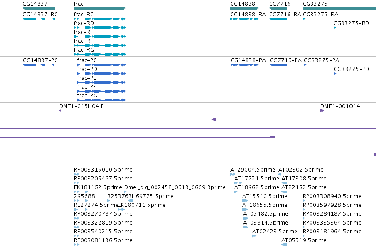Select EST RP003308940.5prime

click(304, 201)
